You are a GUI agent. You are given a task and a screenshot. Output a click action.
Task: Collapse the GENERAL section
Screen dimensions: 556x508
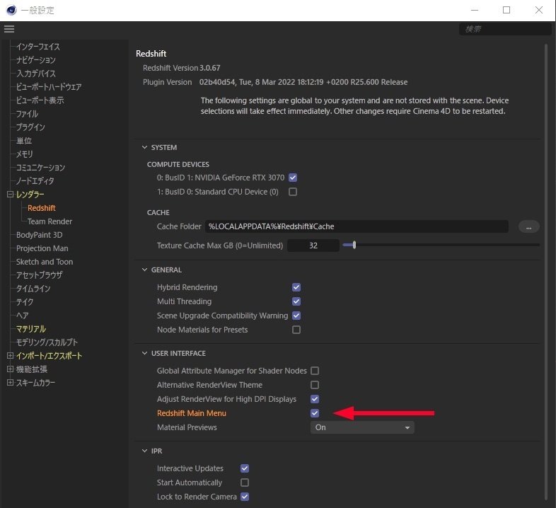145,270
